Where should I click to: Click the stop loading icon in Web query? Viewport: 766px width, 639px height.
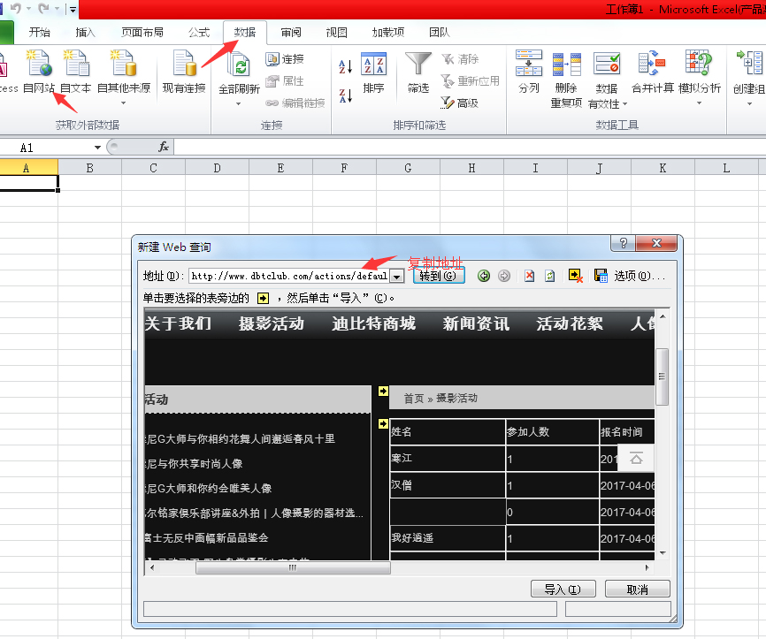pyautogui.click(x=529, y=276)
